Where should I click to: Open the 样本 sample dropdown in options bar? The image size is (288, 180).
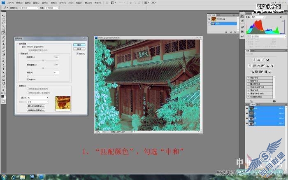pos(51,8)
